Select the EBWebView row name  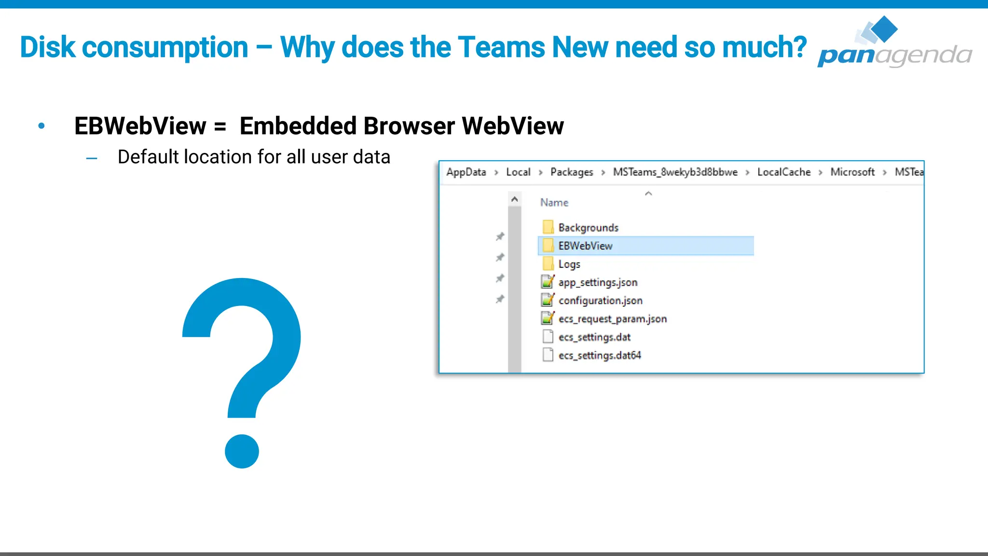585,246
